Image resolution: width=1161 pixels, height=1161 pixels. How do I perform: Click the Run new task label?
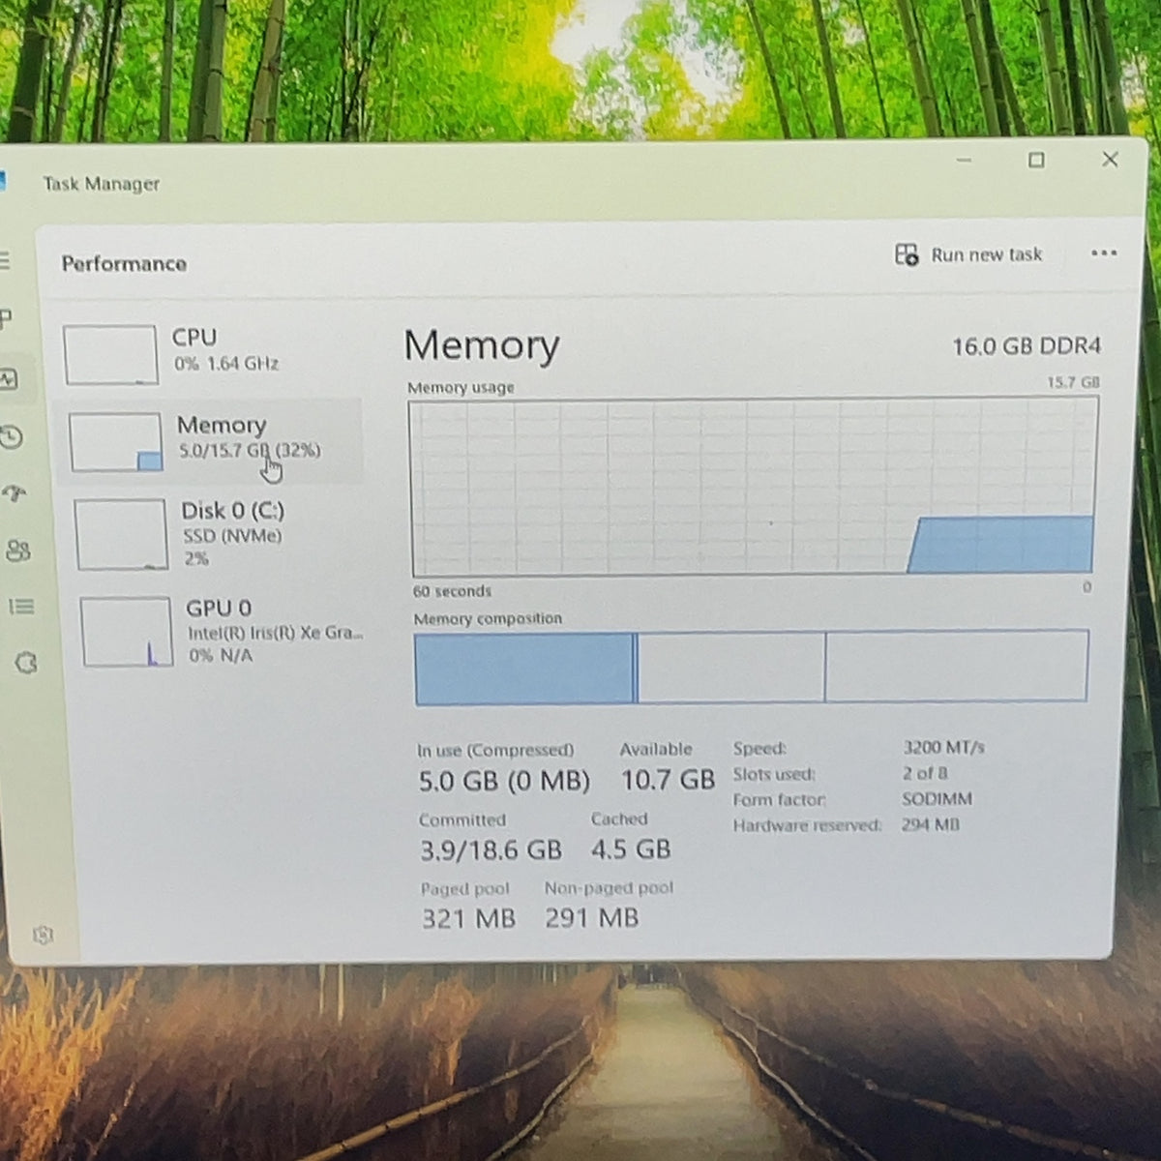point(986,254)
